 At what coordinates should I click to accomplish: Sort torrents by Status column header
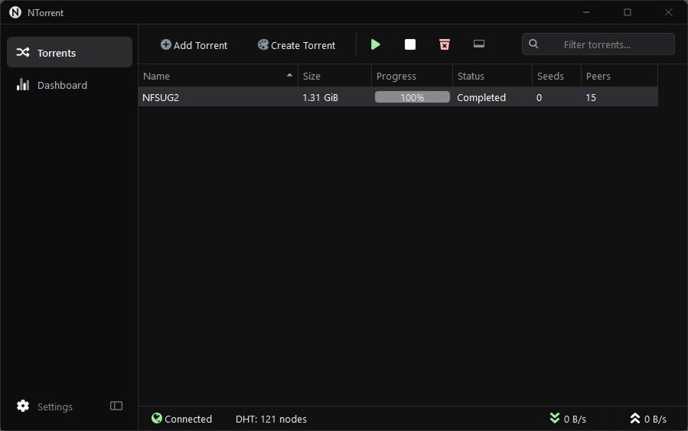492,76
